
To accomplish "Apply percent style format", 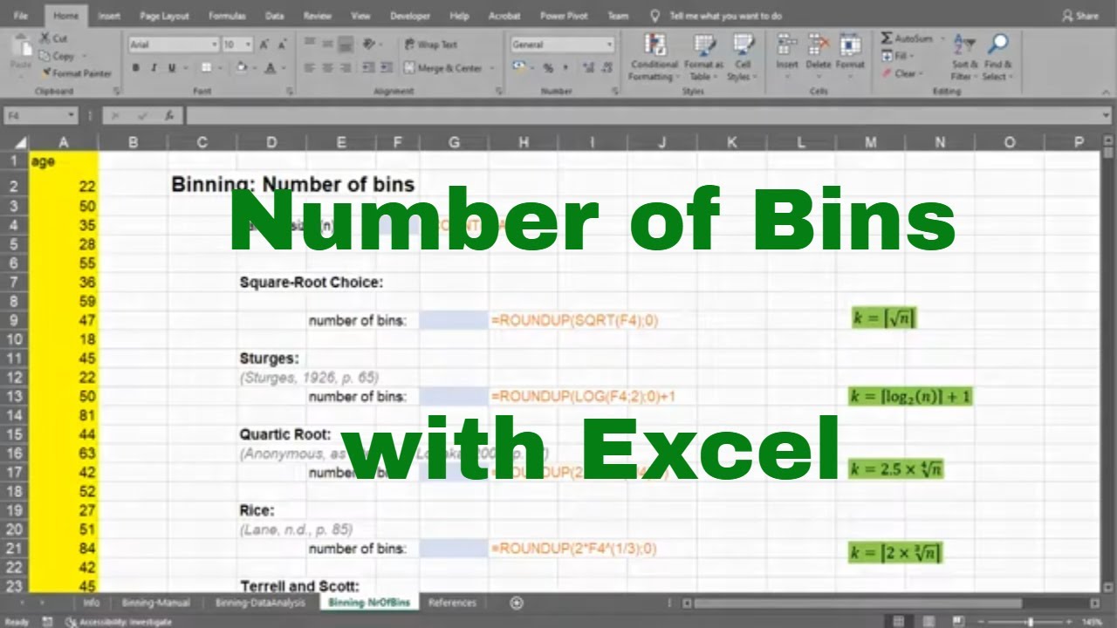I will pyautogui.click(x=548, y=68).
